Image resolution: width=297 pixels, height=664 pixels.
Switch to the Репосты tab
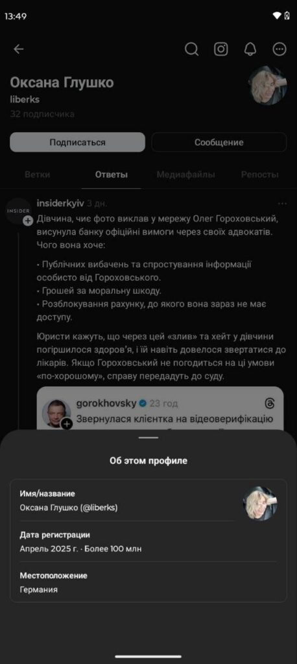pos(260,174)
